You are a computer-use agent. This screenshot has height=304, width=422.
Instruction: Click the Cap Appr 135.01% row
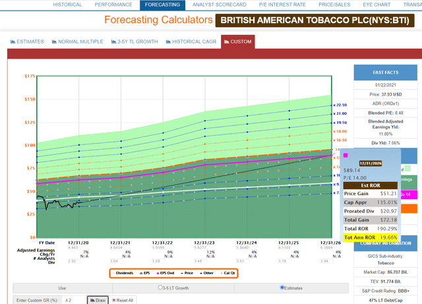pos(371,202)
